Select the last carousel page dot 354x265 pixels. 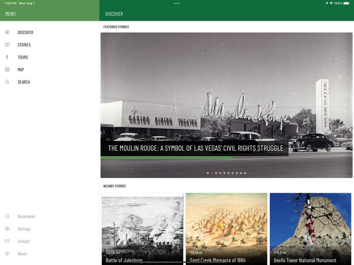[245, 173]
